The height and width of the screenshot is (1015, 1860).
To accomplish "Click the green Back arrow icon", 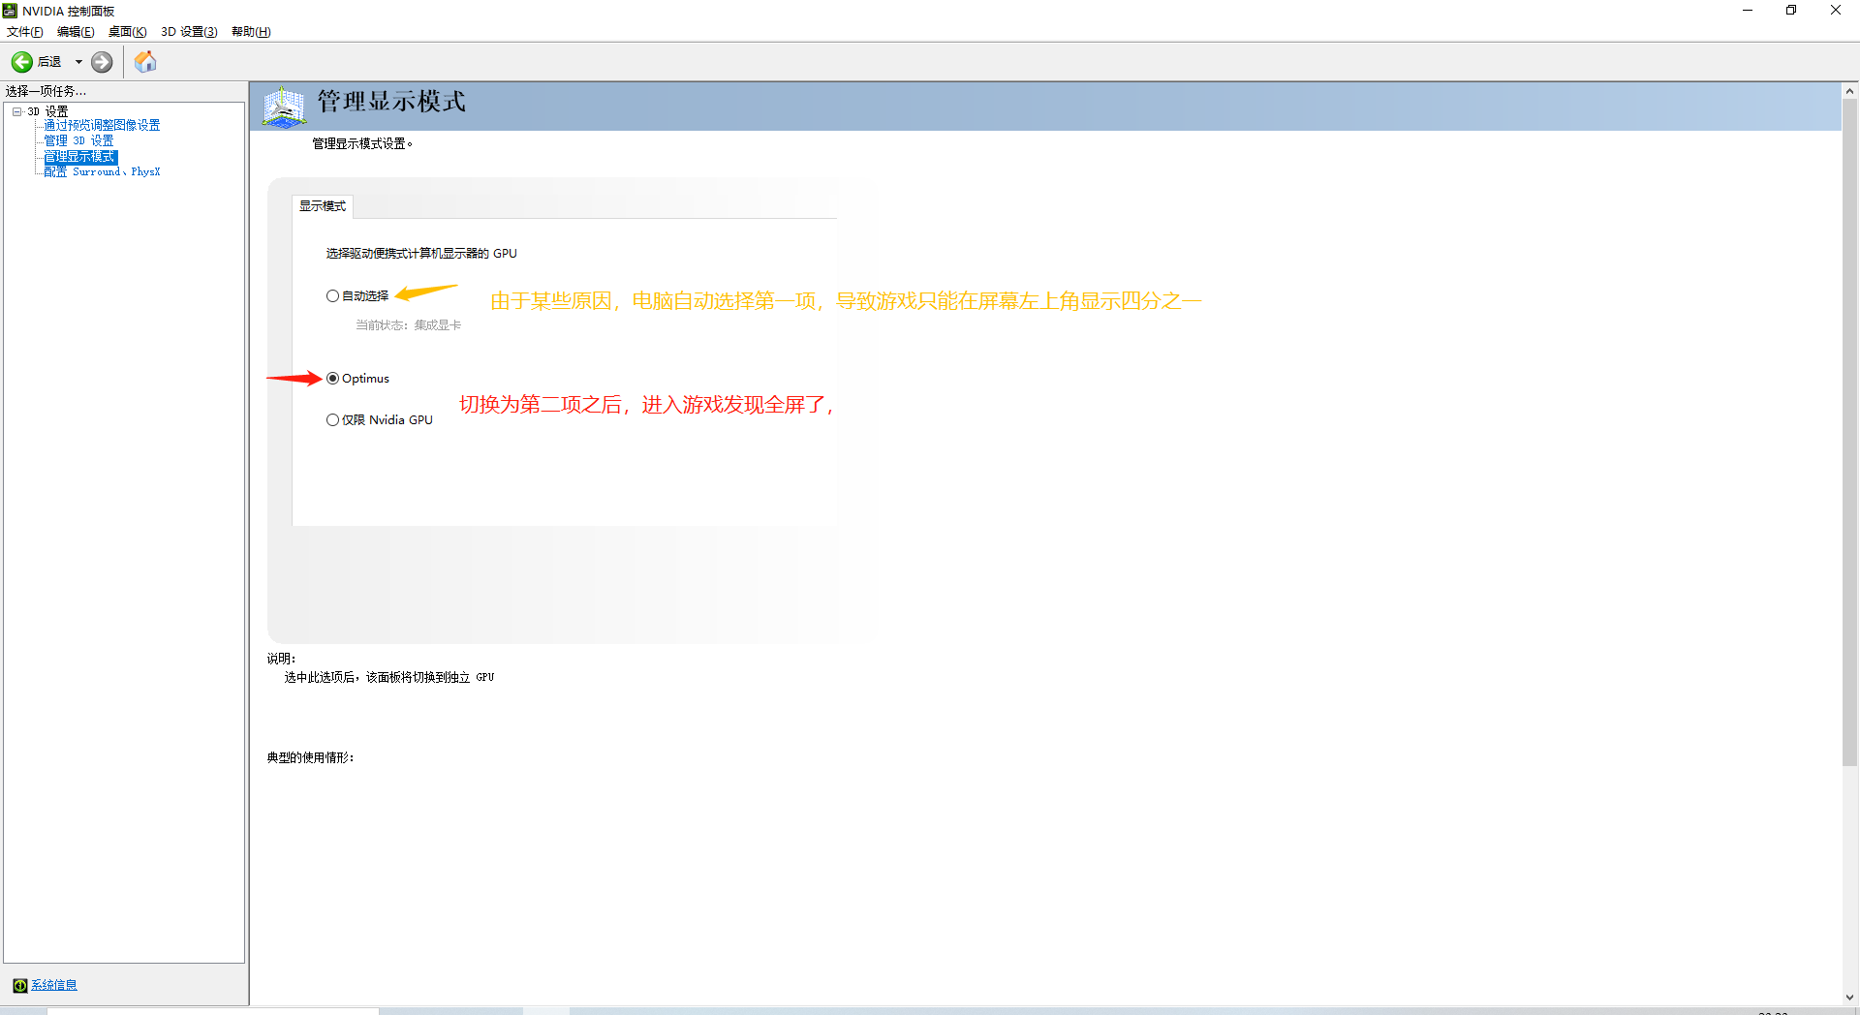I will point(21,62).
